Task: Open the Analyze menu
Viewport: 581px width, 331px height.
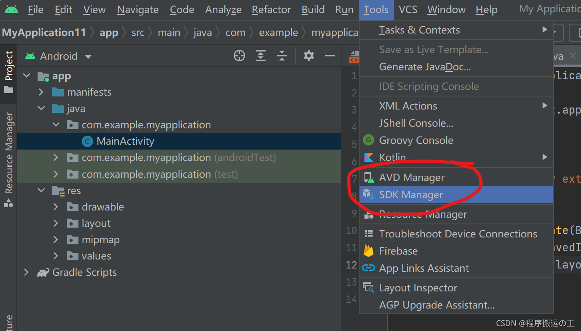Action: 223,10
